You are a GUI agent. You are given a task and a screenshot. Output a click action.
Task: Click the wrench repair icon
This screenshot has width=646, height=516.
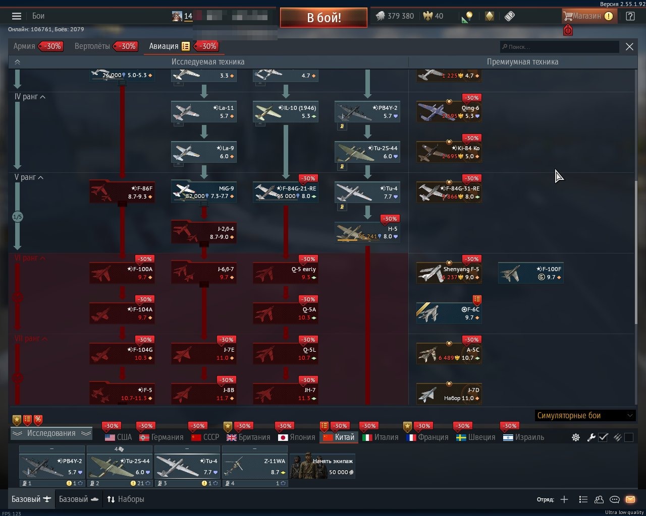pos(591,437)
